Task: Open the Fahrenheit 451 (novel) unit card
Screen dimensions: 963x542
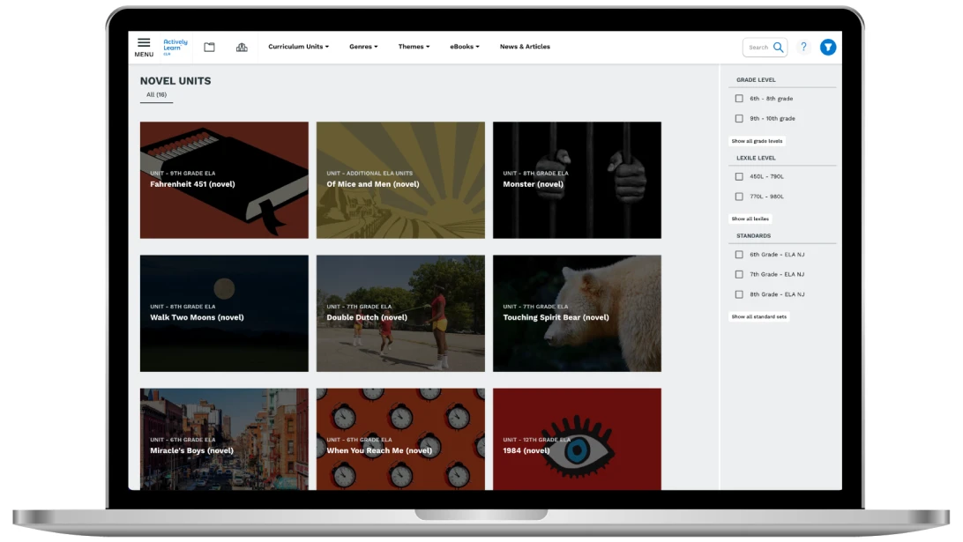Action: (224, 180)
